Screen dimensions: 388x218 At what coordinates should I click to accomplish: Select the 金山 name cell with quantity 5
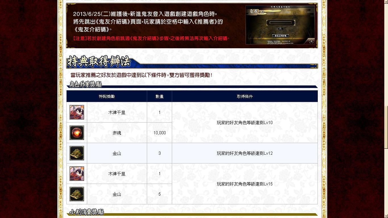(117, 194)
